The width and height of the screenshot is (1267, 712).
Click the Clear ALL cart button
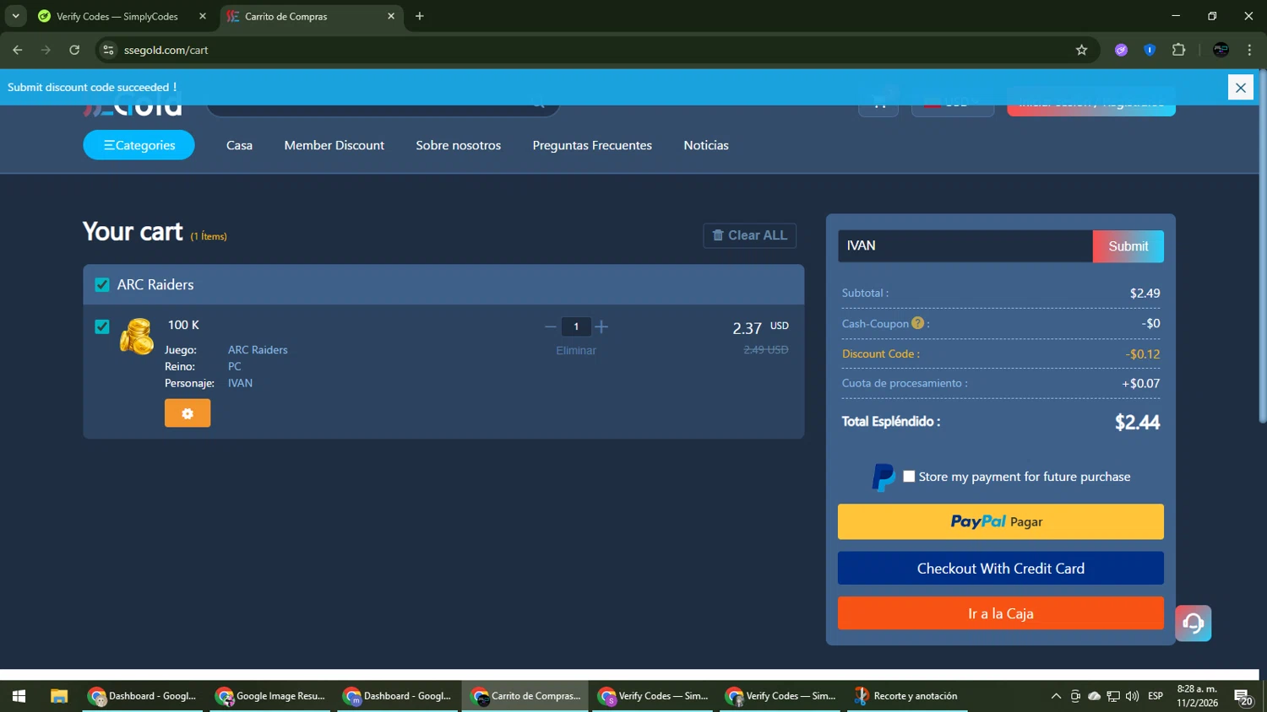pyautogui.click(x=749, y=235)
